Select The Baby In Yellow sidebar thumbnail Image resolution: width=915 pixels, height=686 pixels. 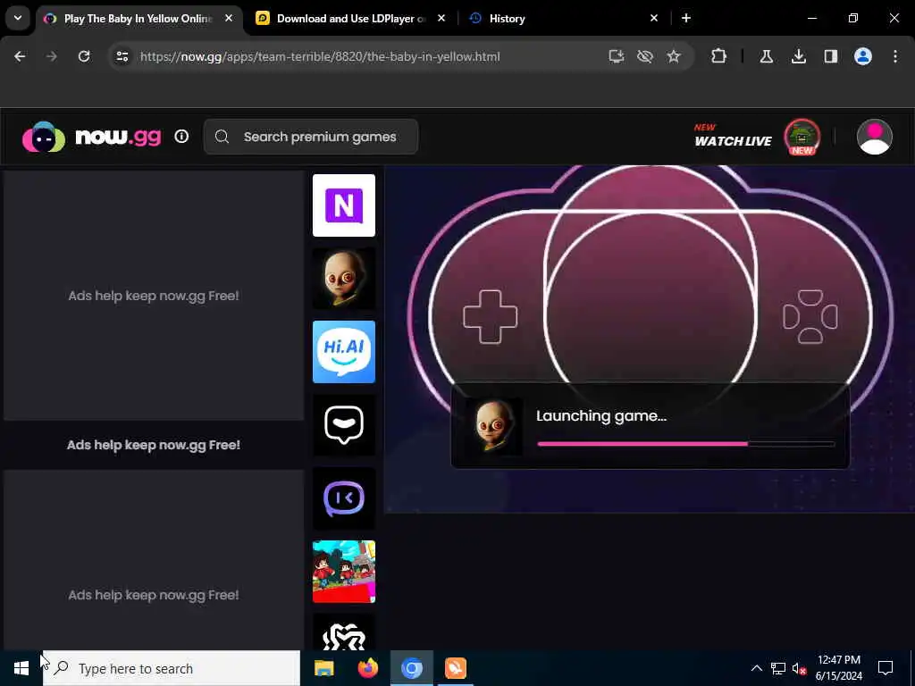[x=344, y=279]
